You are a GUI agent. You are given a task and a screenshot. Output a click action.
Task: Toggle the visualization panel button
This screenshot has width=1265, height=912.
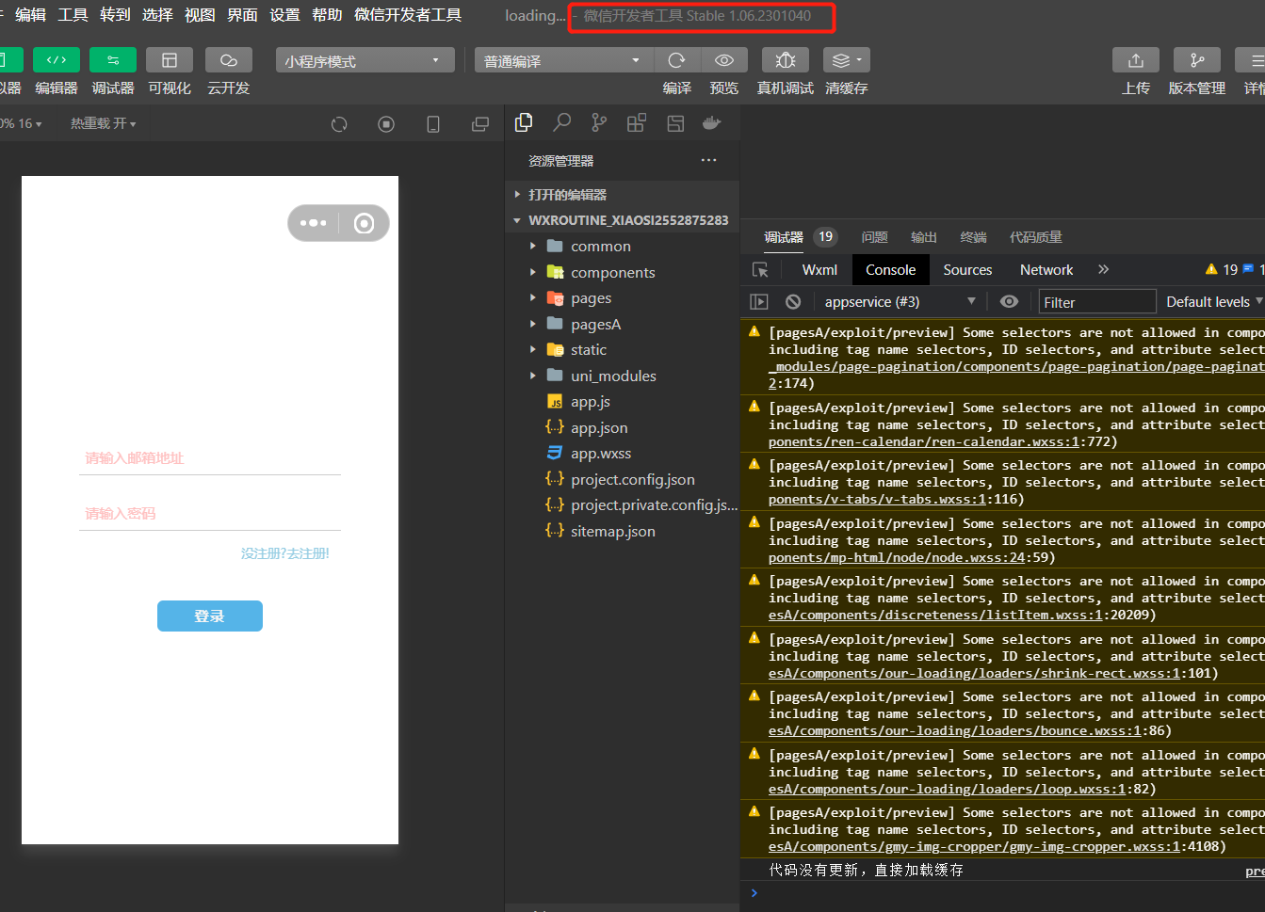170,60
